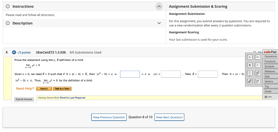Open the Greek tab in calcPad

point(271,91)
